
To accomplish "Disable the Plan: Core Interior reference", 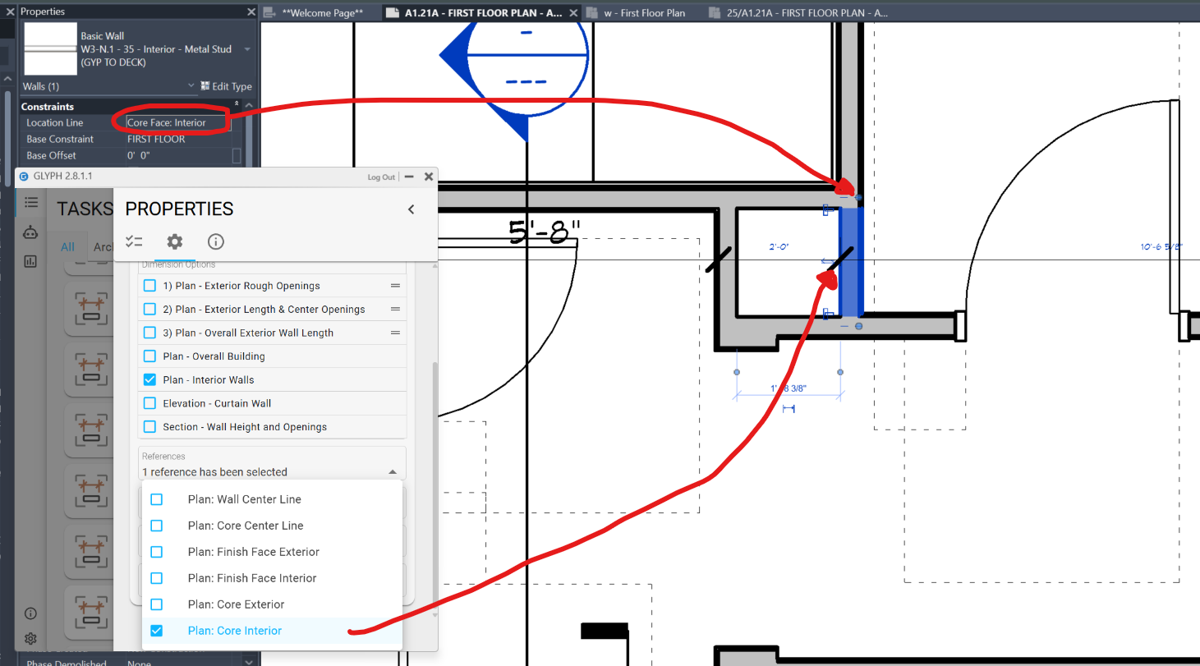I will pyautogui.click(x=157, y=631).
